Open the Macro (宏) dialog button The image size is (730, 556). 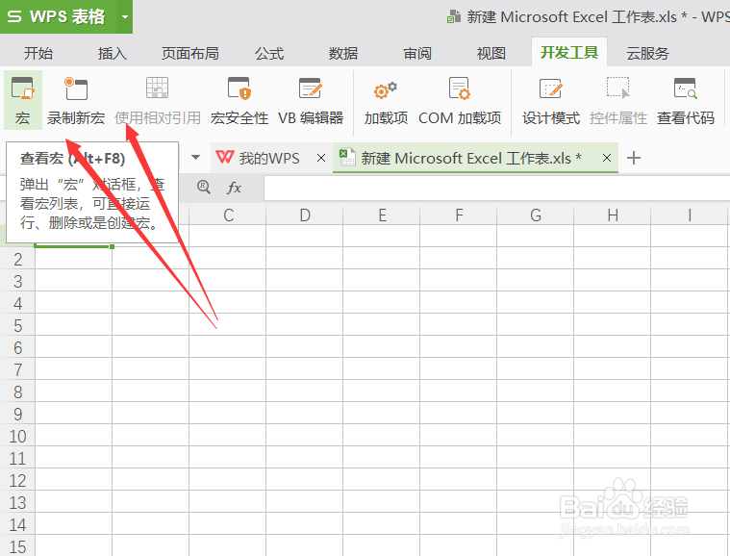(x=23, y=100)
